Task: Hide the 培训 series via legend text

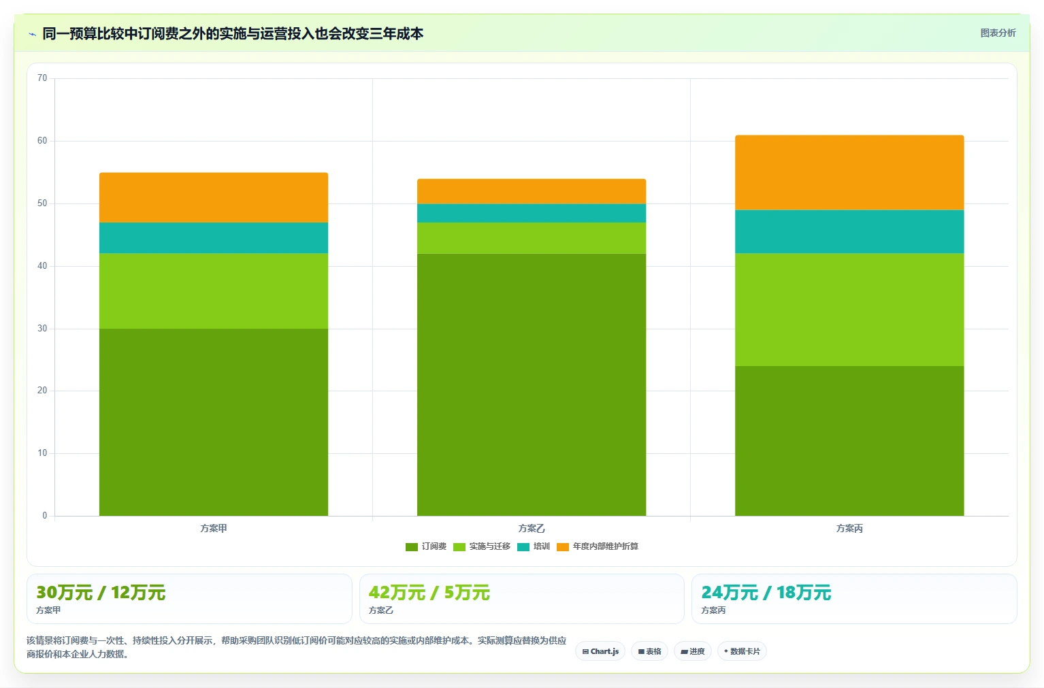Action: (542, 546)
